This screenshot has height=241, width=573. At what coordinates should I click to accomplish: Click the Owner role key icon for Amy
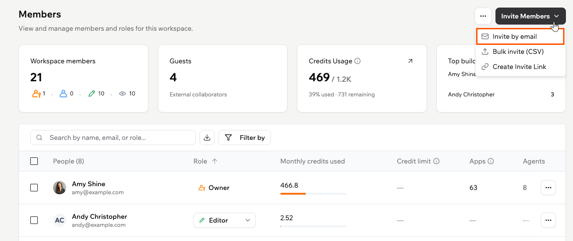[x=202, y=188]
